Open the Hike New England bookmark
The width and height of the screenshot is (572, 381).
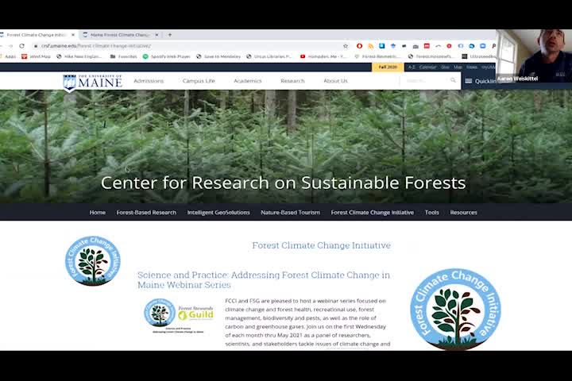79,56
